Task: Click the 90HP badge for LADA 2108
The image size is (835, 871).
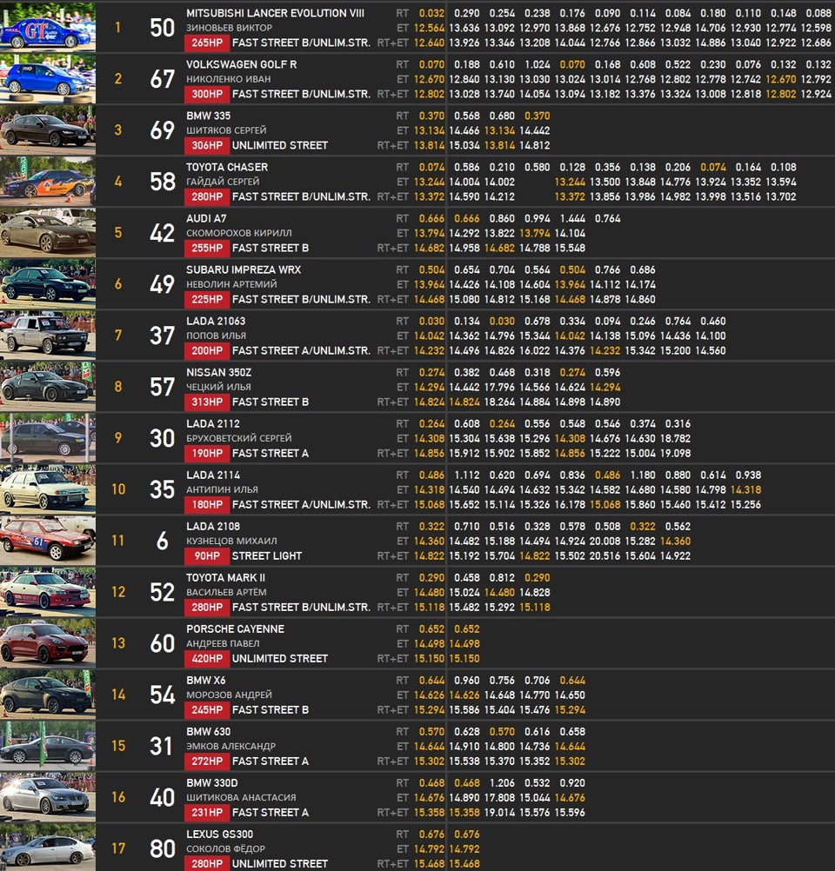Action: click(x=207, y=556)
